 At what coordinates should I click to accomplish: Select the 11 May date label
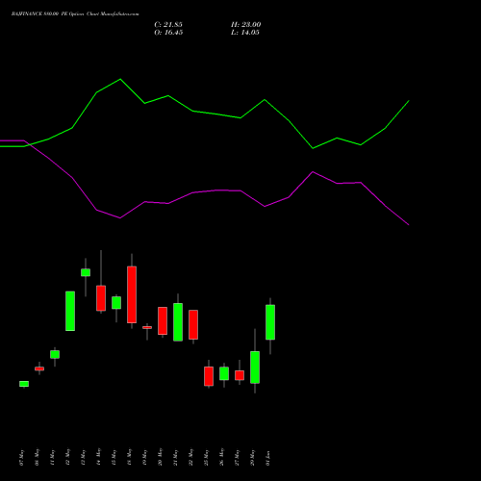point(52,457)
